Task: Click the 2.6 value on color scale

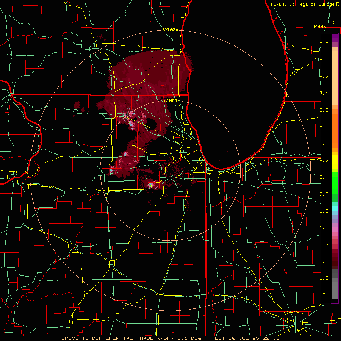Action: [324, 194]
